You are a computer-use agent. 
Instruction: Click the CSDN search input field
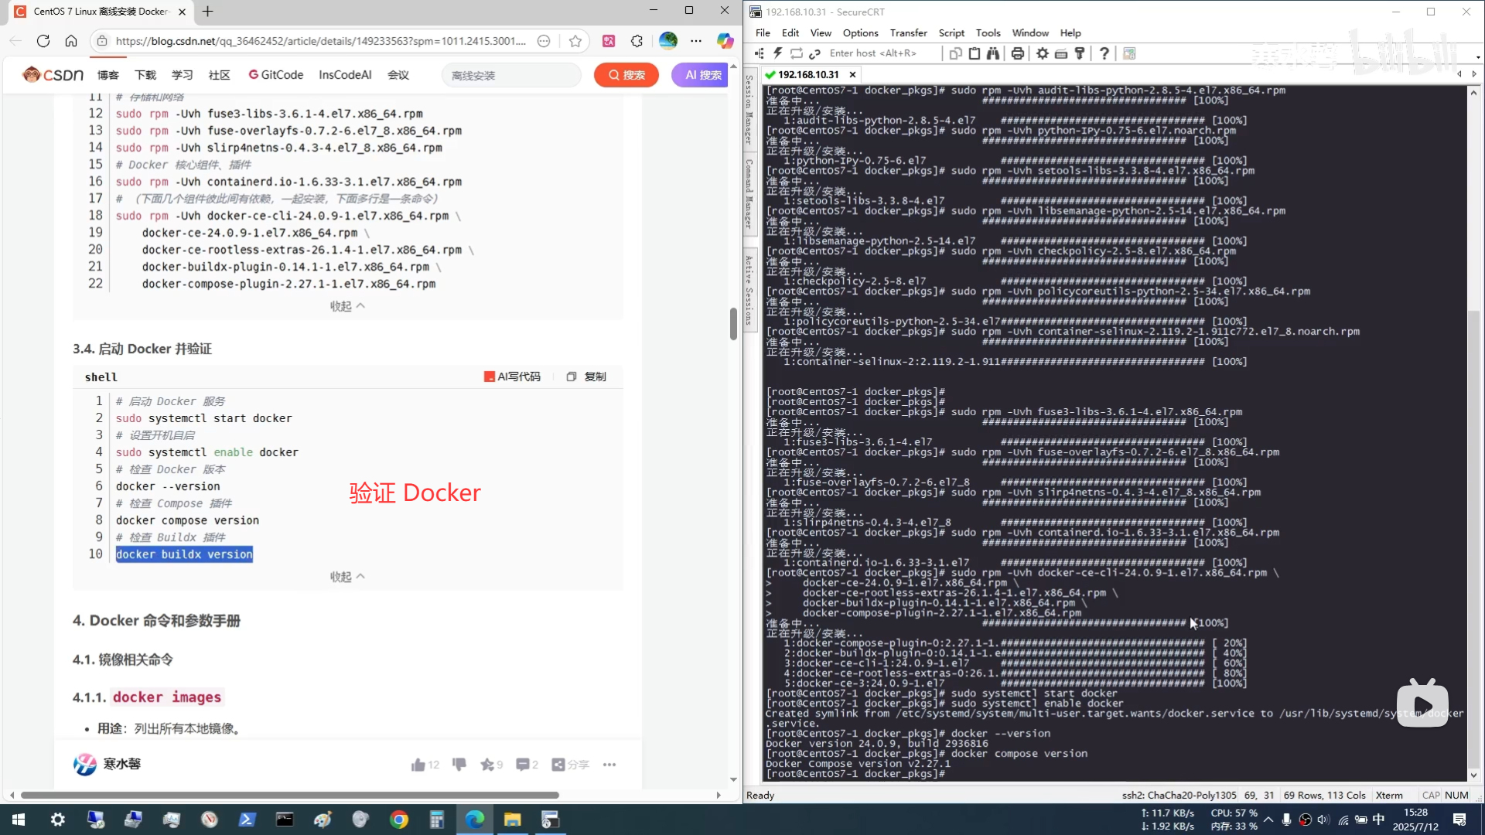510,75
